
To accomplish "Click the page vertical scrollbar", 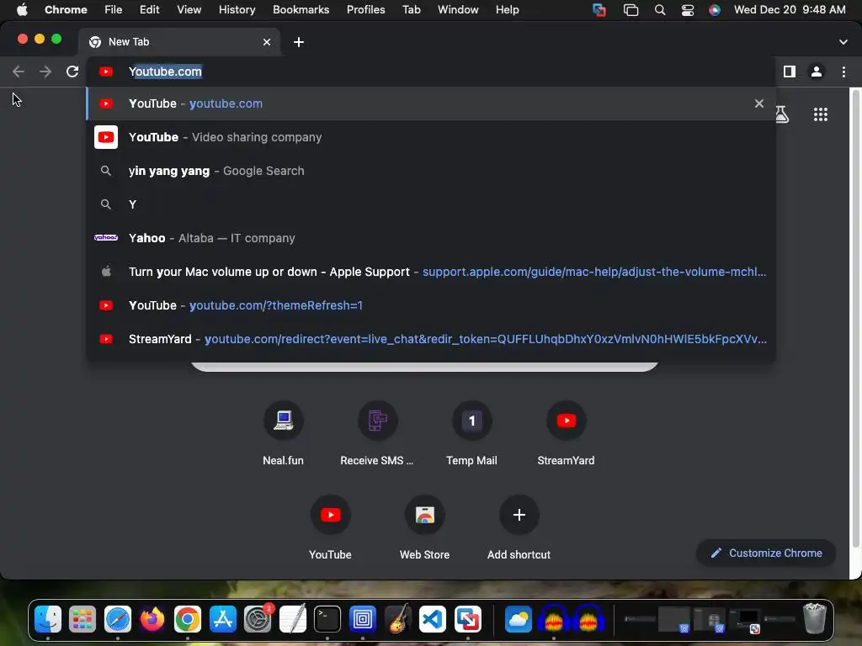I will click(x=854, y=319).
